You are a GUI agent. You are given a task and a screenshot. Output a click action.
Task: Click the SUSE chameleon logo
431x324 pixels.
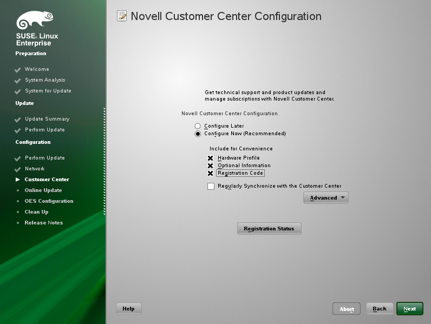[x=35, y=20]
